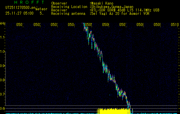This screenshot has height=114, width=180.
Task: Click the 0510 time axis marker
Action: (x=175, y=25)
